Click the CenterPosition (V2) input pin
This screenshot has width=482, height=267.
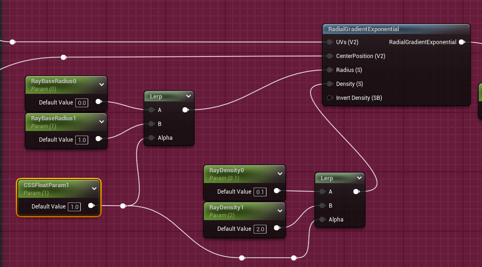pos(330,56)
